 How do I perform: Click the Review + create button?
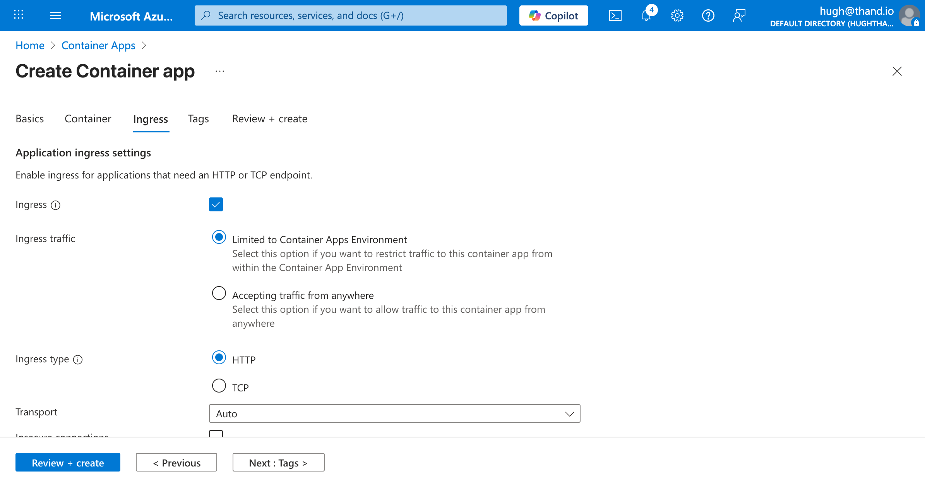tap(68, 462)
